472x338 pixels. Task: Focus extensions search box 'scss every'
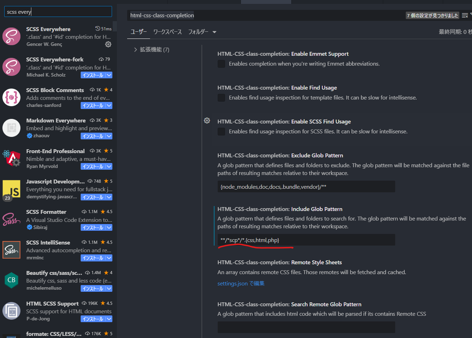pyautogui.click(x=58, y=12)
